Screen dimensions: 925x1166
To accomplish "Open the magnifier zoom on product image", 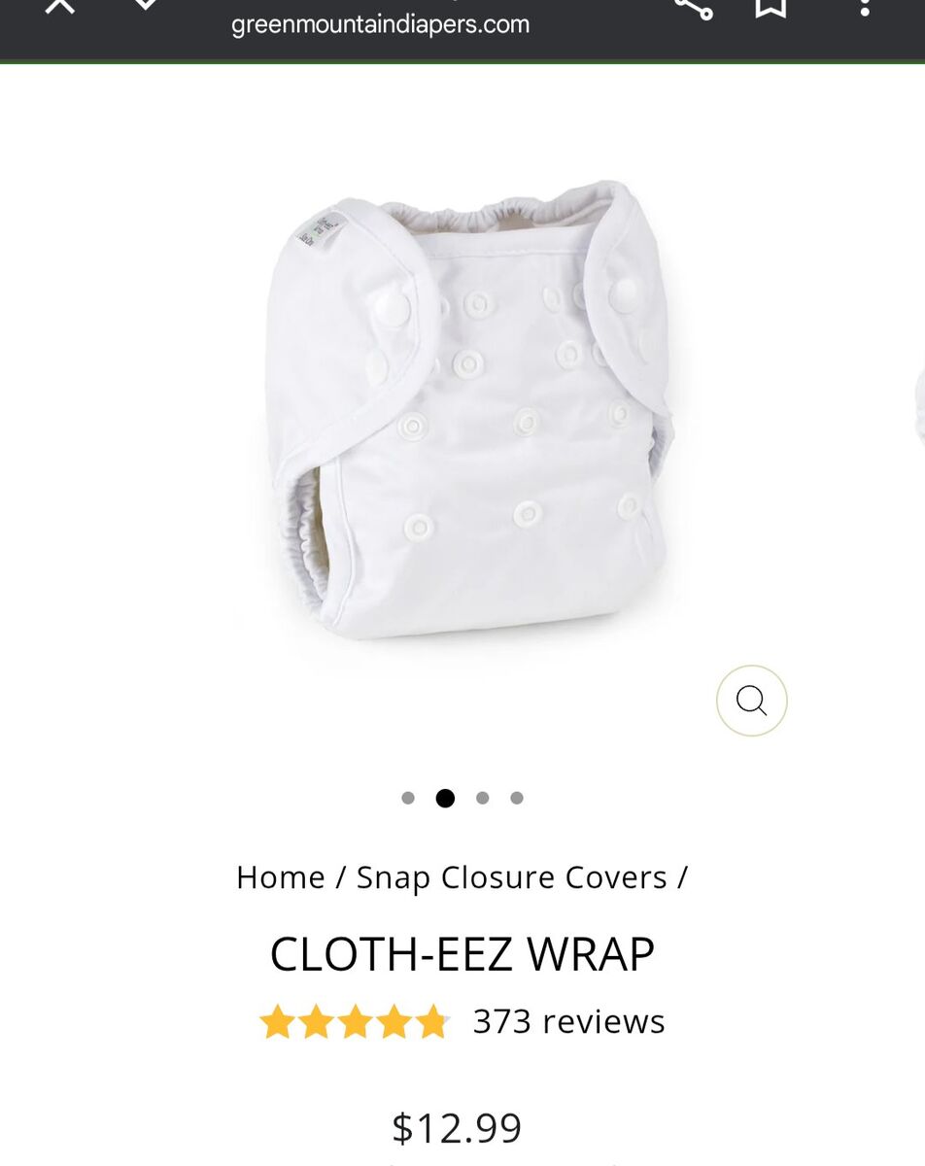I will pos(751,700).
